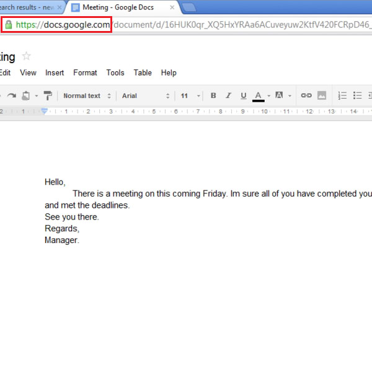372x372 pixels.
Task: Star the document with the star icon
Action: [x=26, y=56]
